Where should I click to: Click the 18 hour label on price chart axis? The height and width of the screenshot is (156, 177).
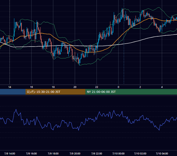point(53,87)
